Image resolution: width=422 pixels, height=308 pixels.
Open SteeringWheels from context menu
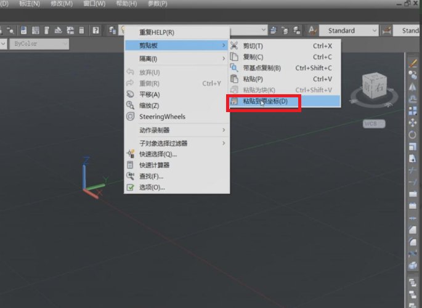(177, 116)
